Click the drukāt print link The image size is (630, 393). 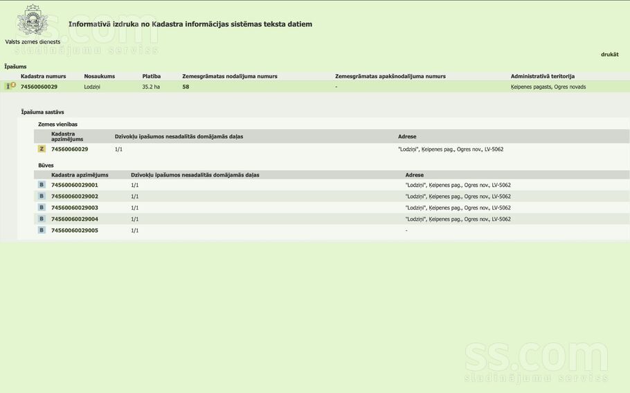[609, 54]
